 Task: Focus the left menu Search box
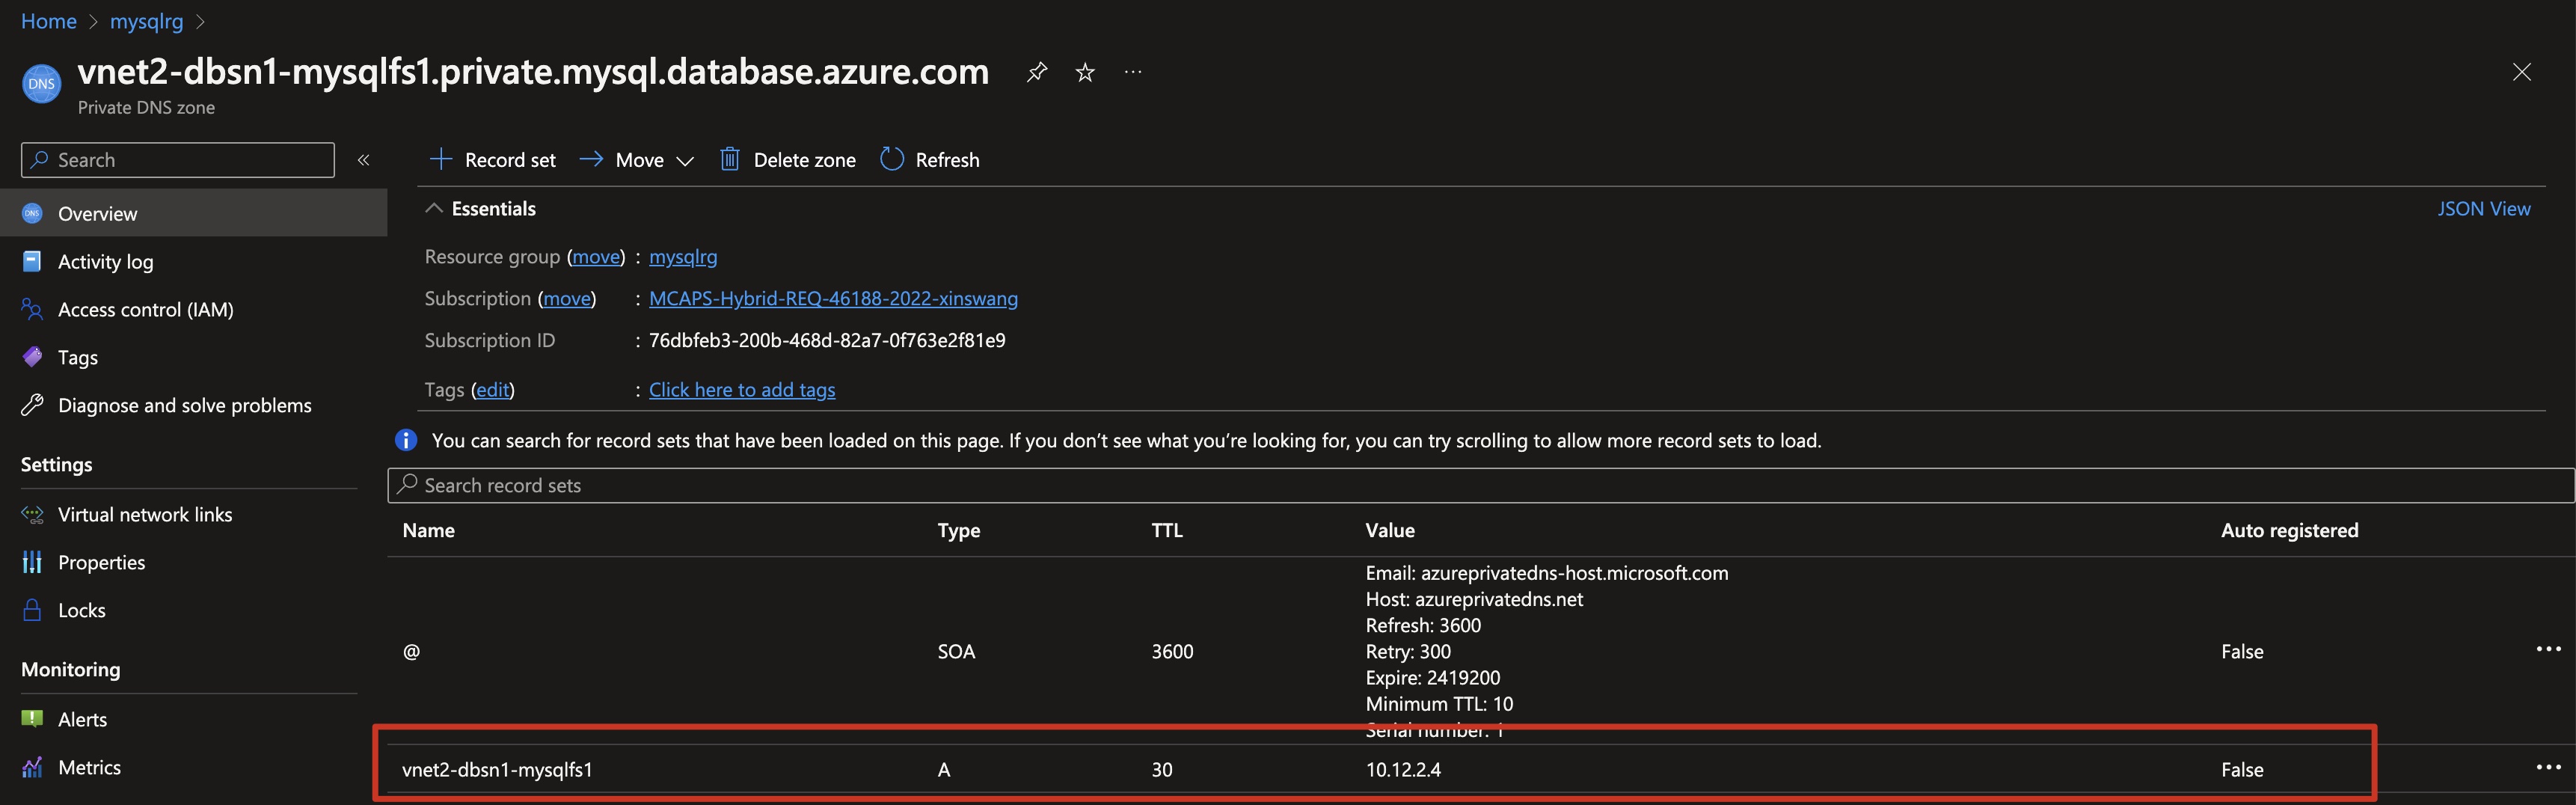click(178, 160)
